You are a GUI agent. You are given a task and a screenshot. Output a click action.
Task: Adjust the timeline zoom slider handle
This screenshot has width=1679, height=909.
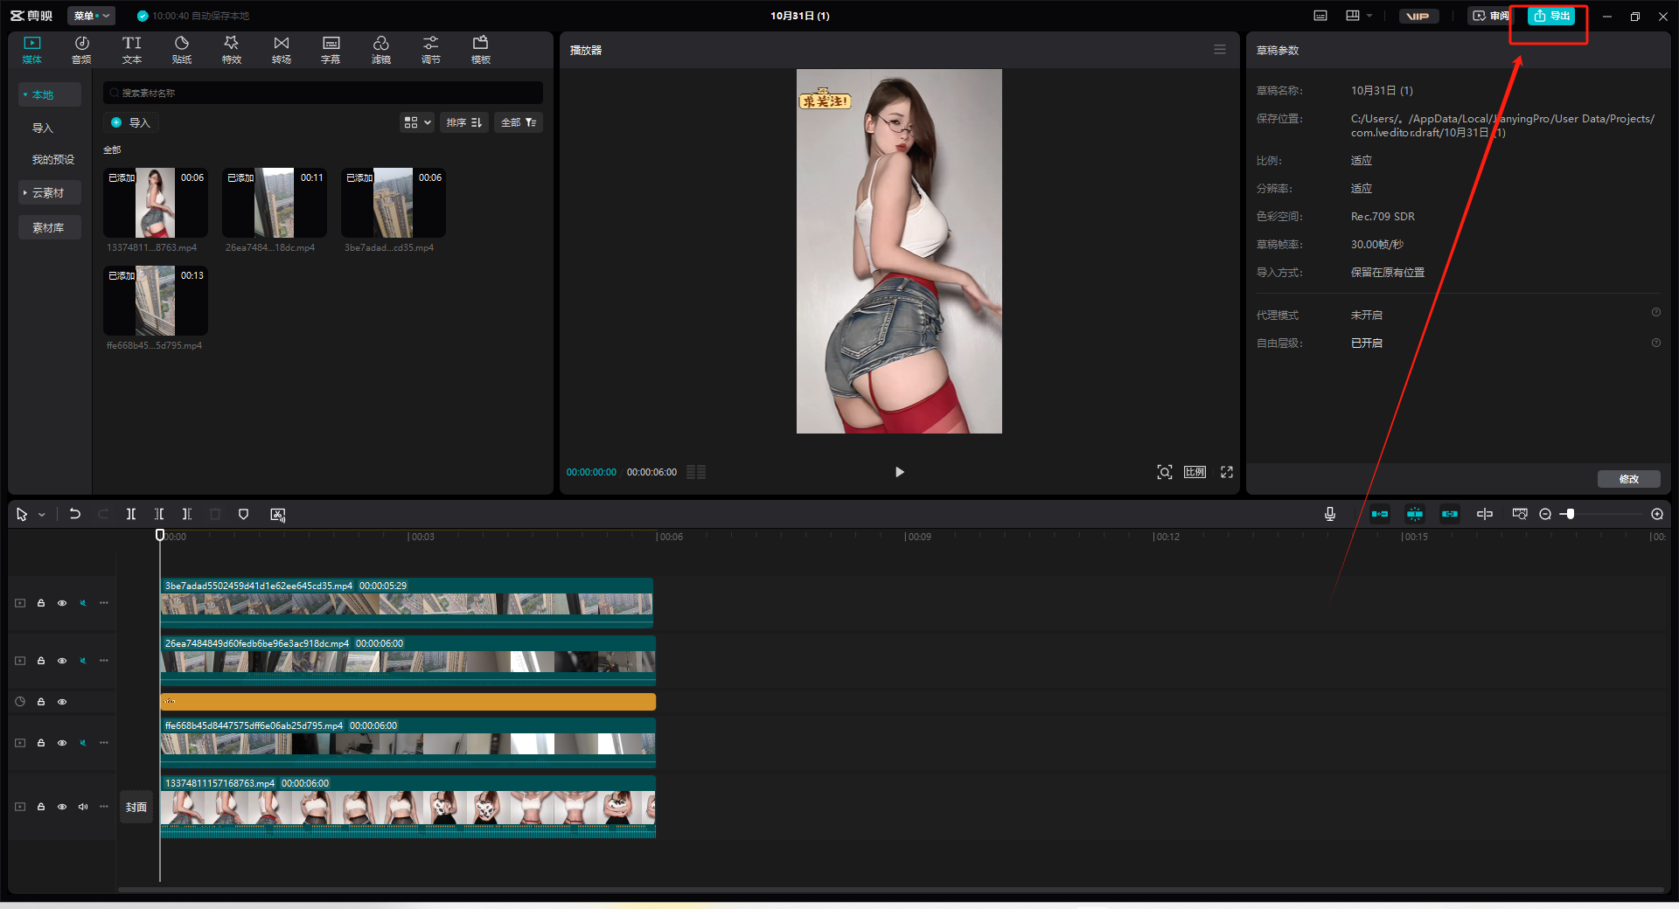1571,514
